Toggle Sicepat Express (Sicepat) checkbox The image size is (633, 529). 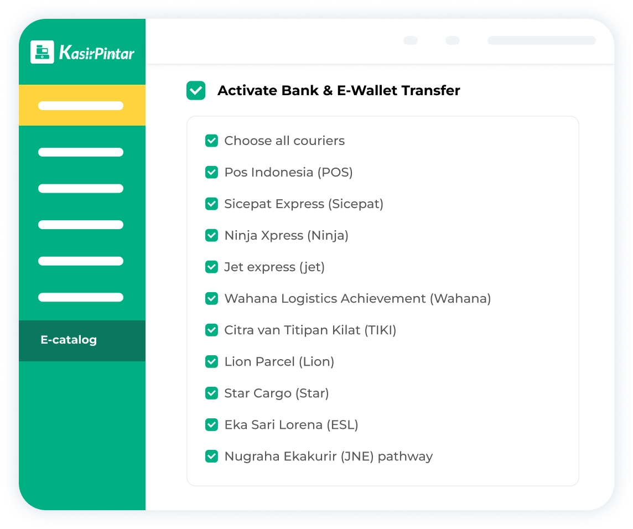coord(211,204)
